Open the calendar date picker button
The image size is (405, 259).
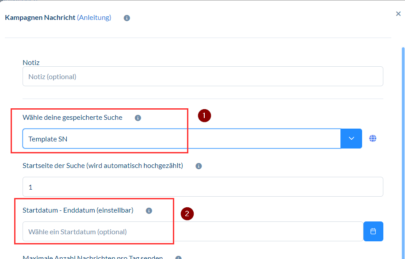pos(373,232)
